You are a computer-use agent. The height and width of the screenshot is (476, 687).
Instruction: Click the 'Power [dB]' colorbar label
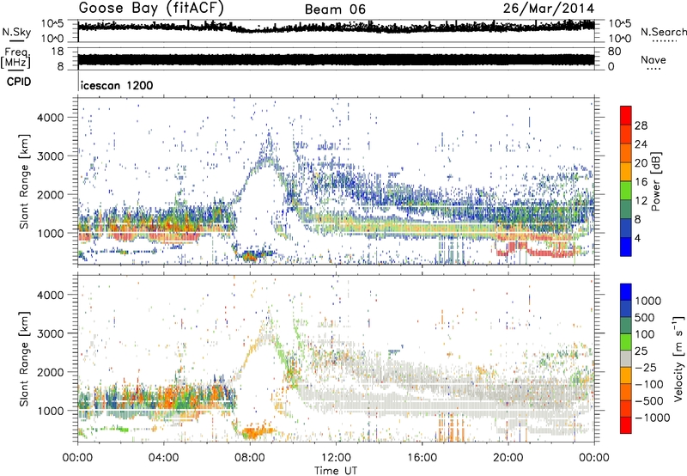coord(655,181)
